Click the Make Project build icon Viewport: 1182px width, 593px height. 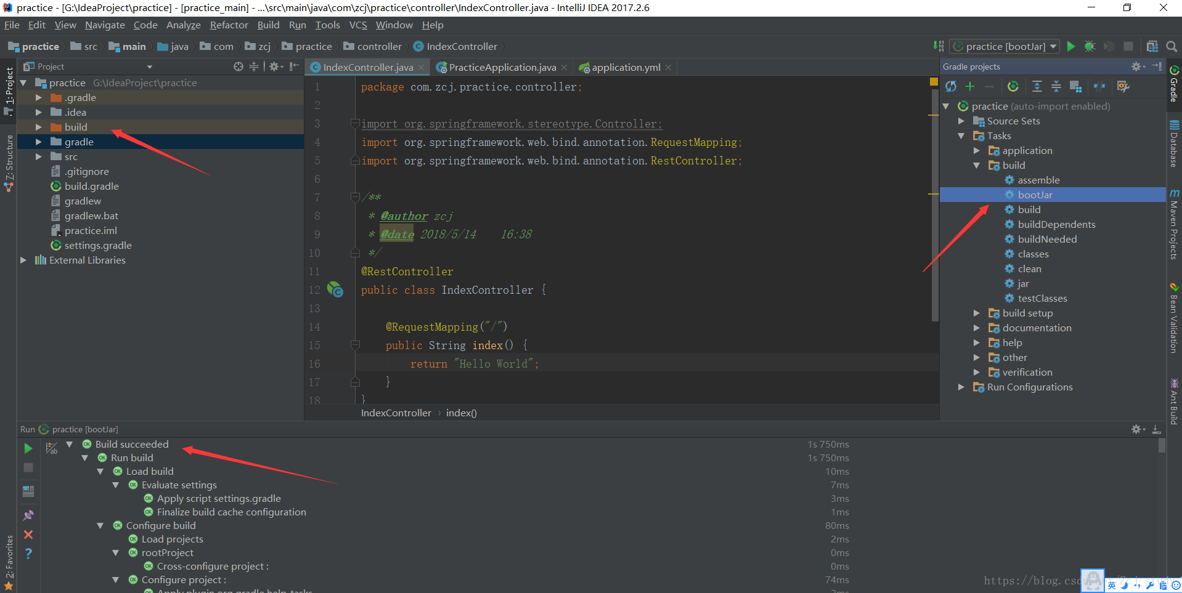pos(938,46)
